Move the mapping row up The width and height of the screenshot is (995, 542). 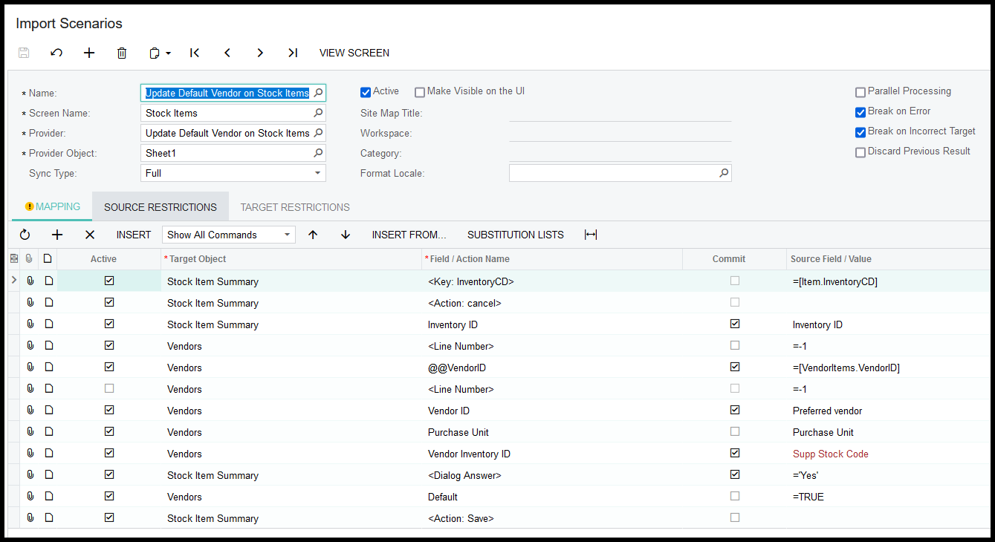(313, 235)
